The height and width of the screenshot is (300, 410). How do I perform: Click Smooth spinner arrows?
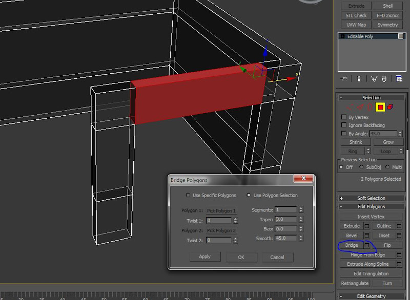pyautogui.click(x=301, y=238)
